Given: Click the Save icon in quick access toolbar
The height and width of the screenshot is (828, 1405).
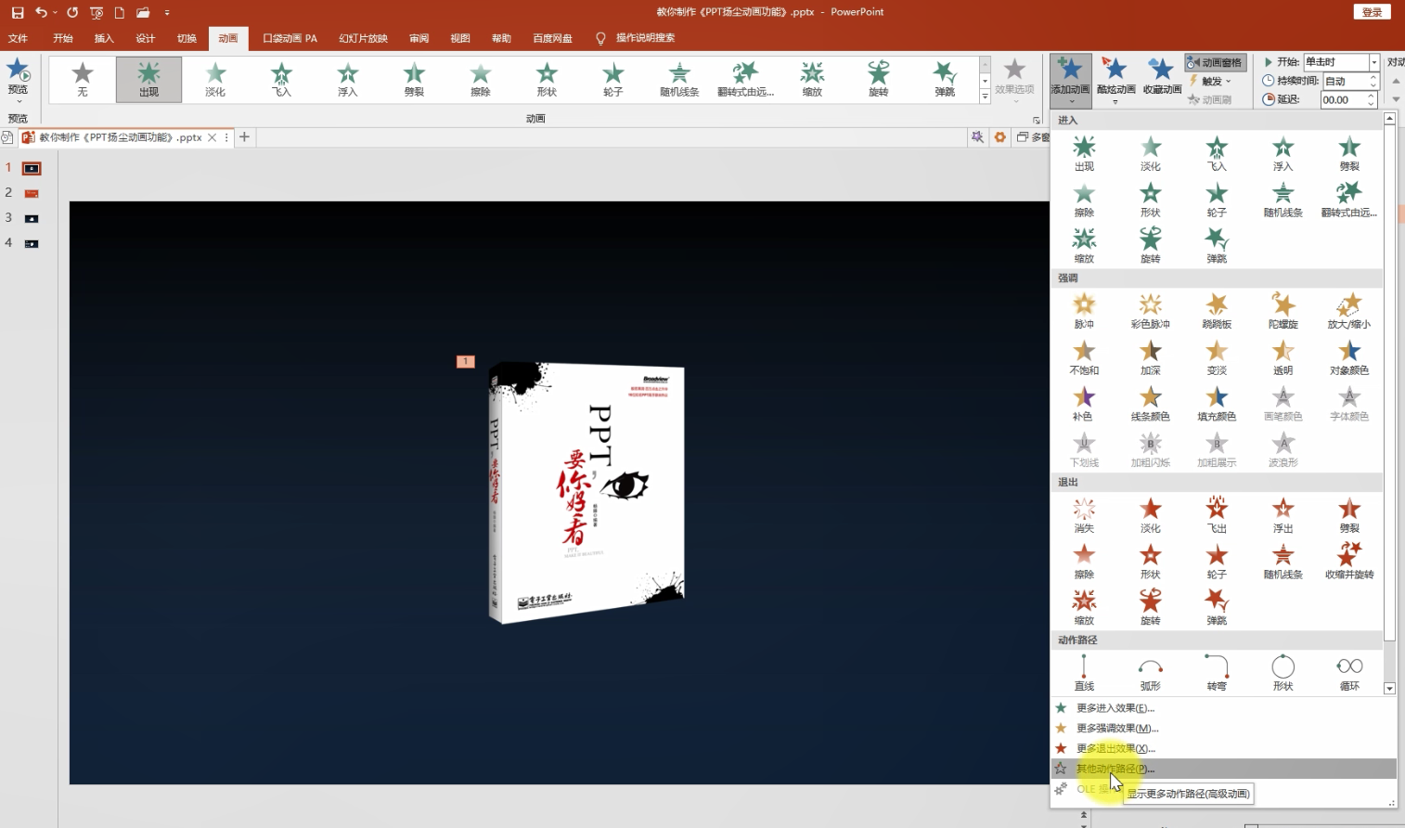Looking at the screenshot, I should [x=17, y=12].
